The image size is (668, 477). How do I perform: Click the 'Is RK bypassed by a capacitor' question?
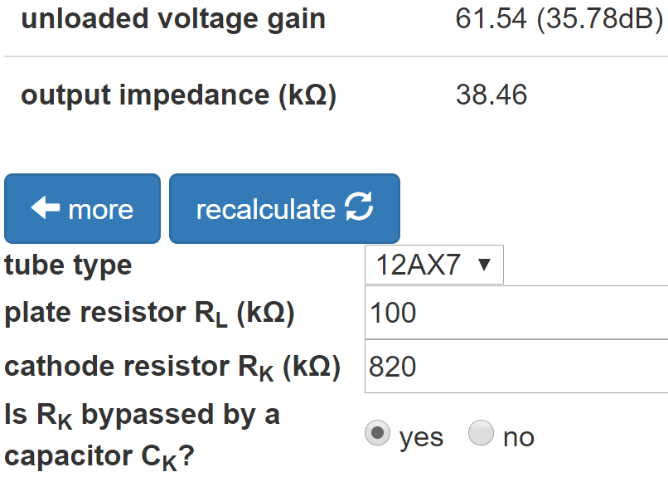pyautogui.click(x=142, y=436)
